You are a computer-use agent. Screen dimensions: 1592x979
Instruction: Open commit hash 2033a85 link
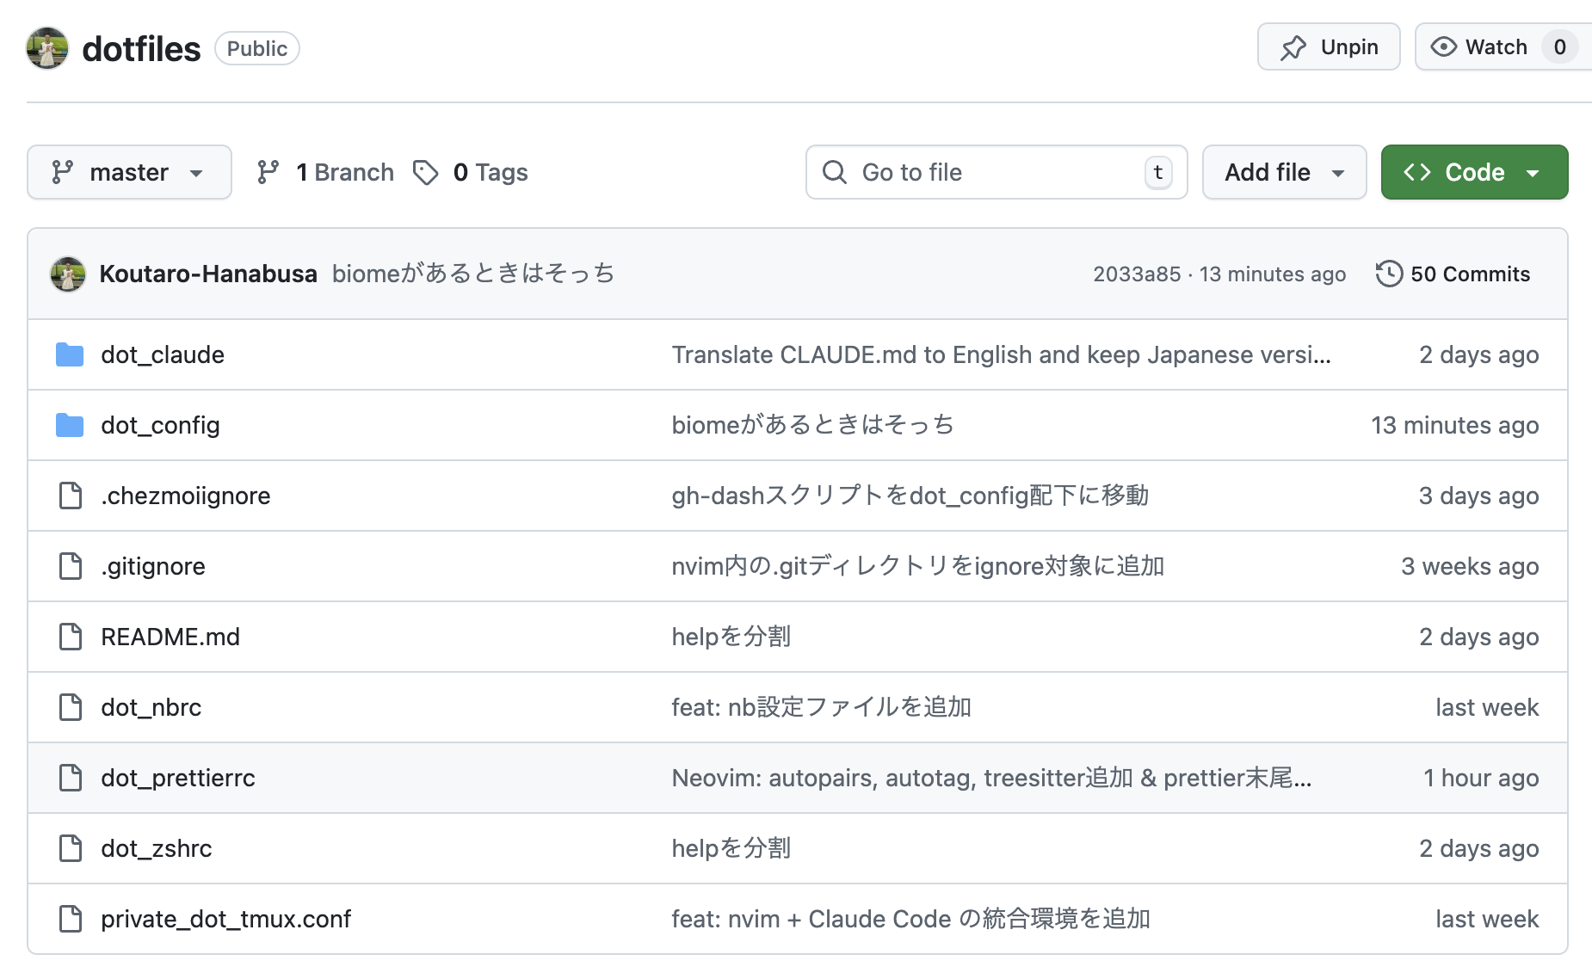pos(1136,274)
